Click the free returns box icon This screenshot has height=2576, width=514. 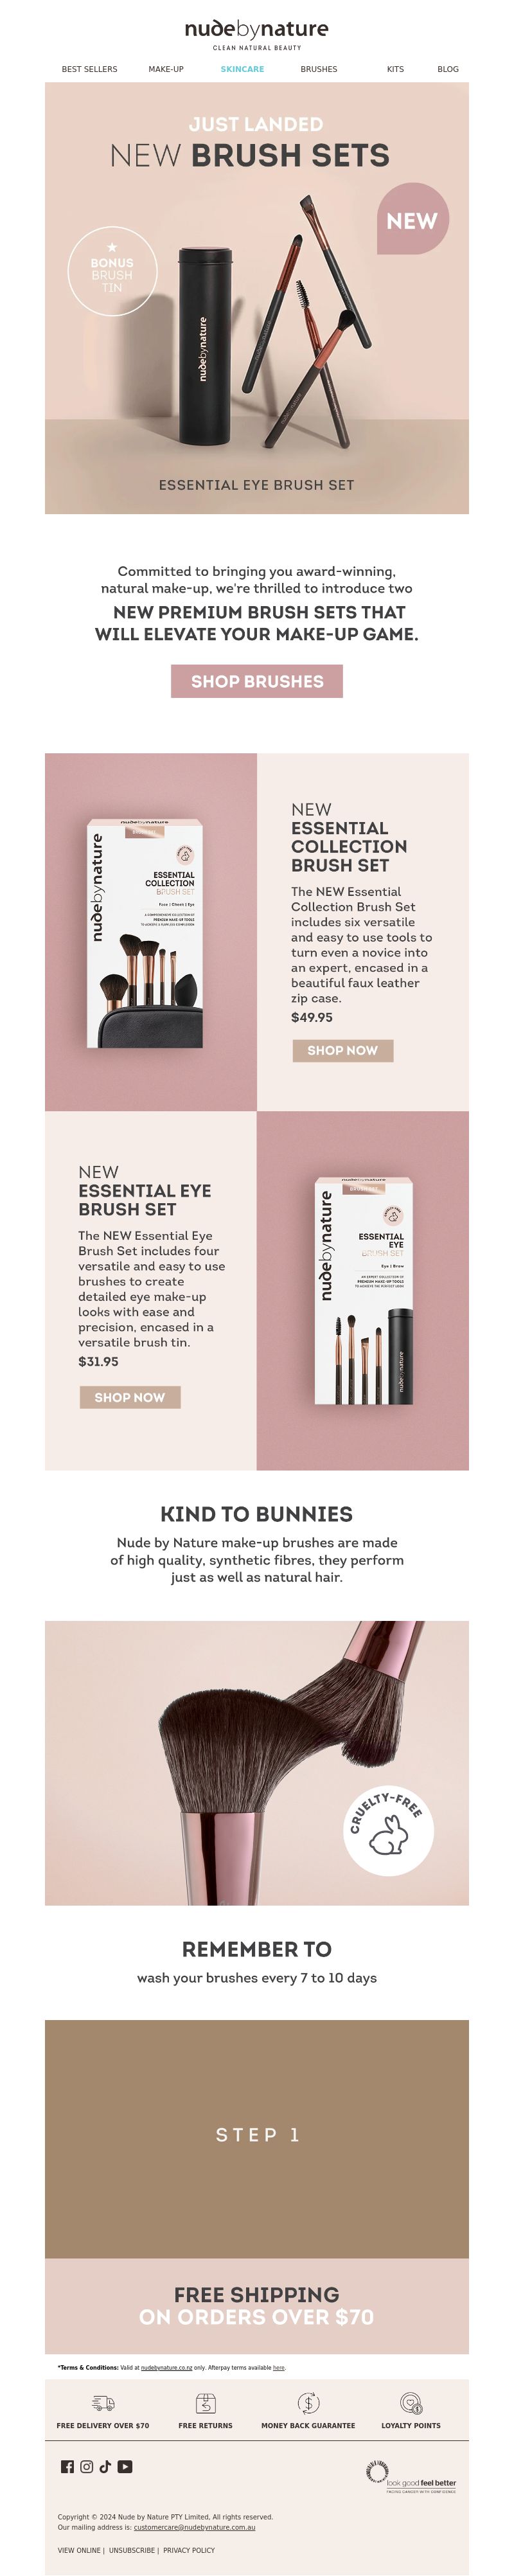point(205,2403)
